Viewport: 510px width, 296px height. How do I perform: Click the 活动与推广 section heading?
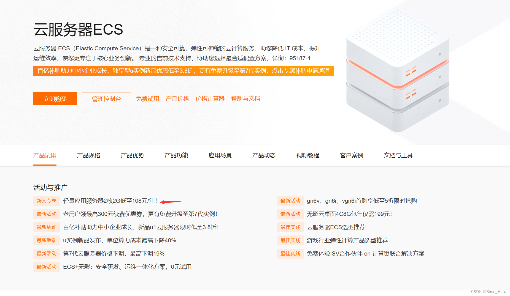coord(50,188)
